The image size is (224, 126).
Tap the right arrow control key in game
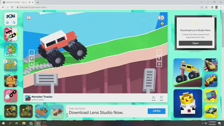tap(159, 52)
